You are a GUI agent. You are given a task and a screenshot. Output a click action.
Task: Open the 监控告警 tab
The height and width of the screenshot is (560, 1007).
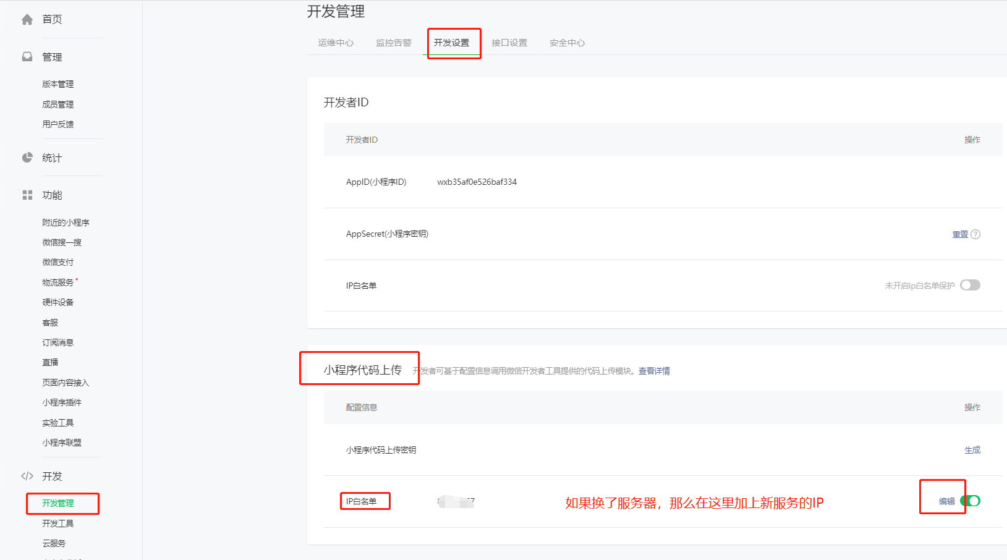click(x=394, y=43)
